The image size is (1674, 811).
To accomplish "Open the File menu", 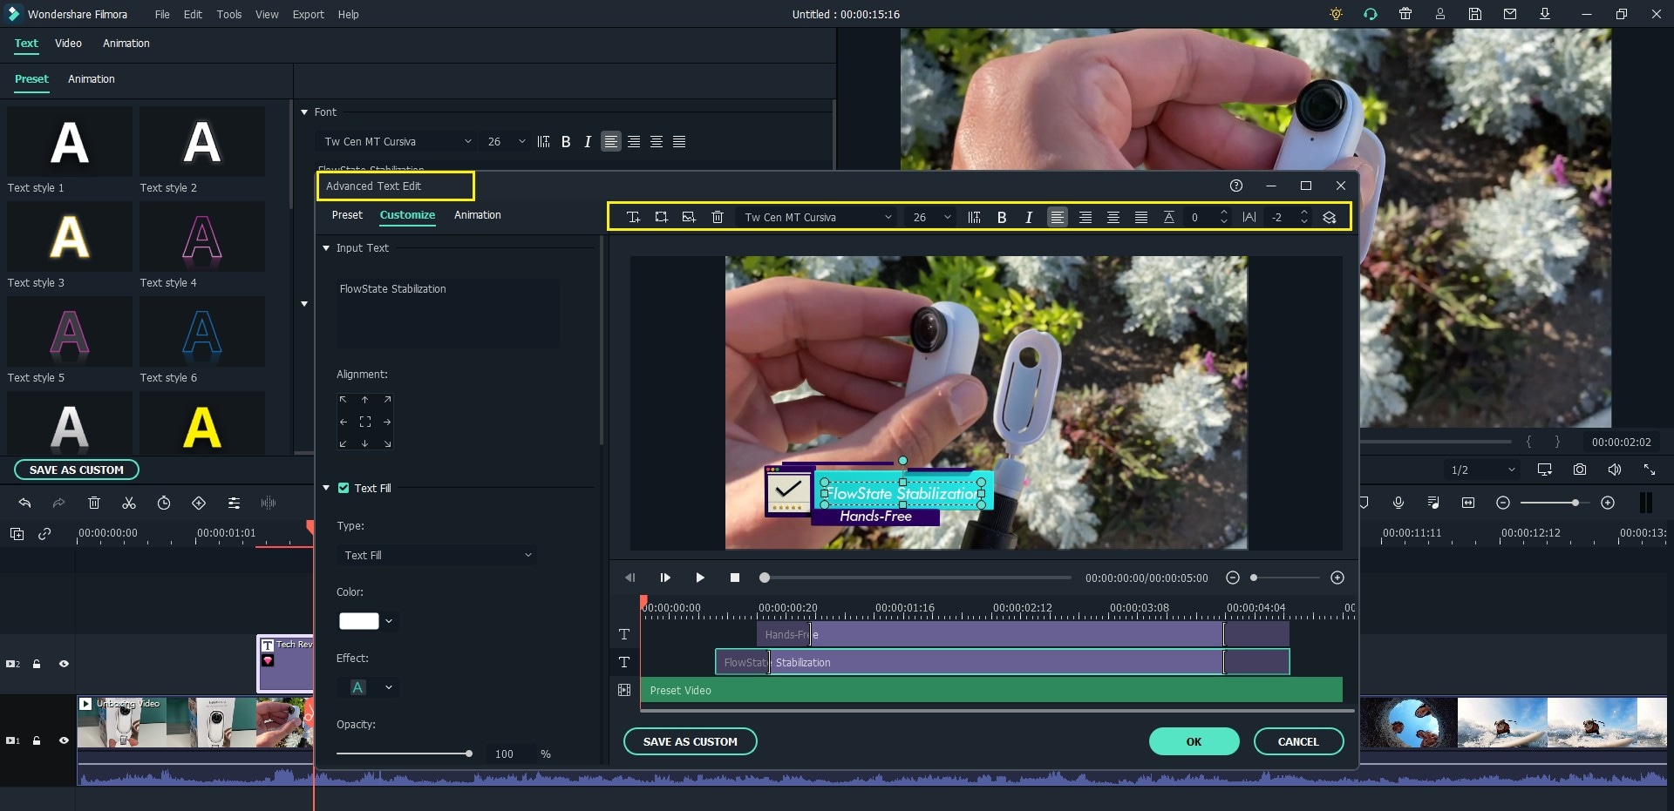I will [x=162, y=14].
